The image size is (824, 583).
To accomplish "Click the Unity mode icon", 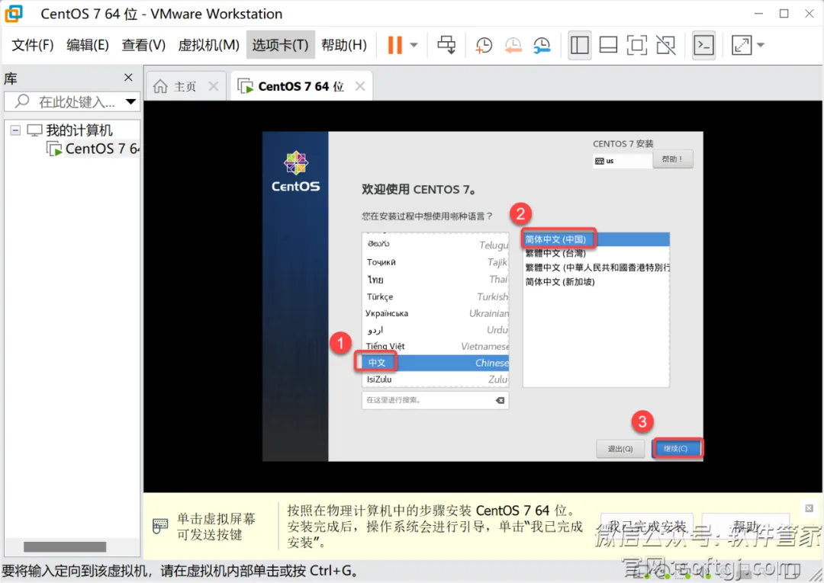I will [x=666, y=45].
